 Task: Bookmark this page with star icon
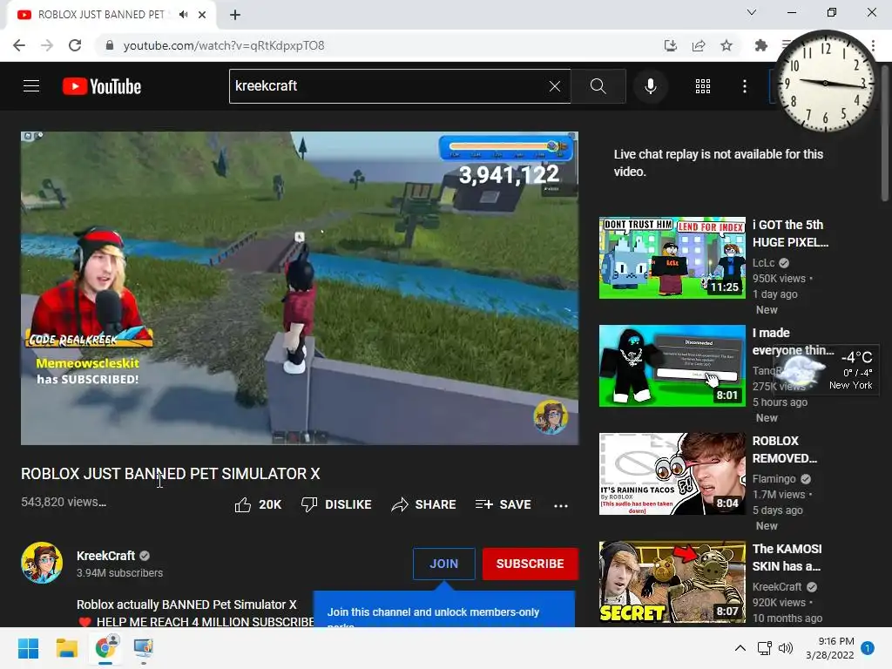pyautogui.click(x=726, y=45)
